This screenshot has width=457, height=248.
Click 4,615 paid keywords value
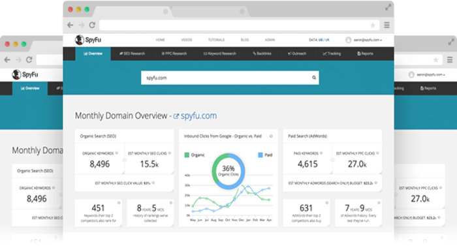pyautogui.click(x=307, y=164)
